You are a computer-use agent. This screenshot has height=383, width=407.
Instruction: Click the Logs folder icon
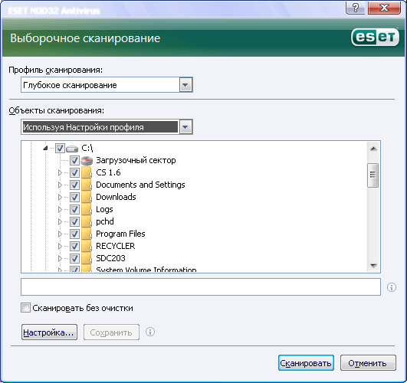tap(87, 209)
